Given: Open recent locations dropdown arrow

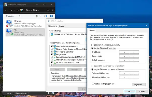Looking at the screenshot, I should tap(15, 10).
